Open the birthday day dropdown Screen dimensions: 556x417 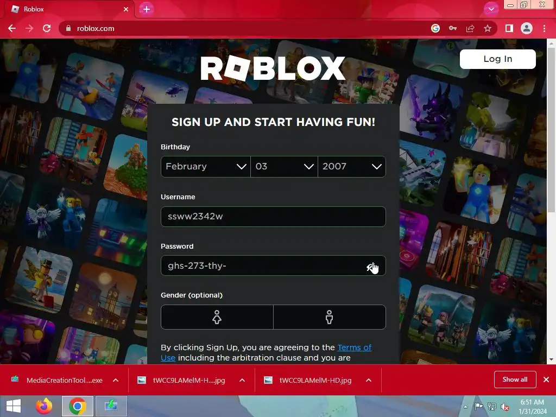284,166
